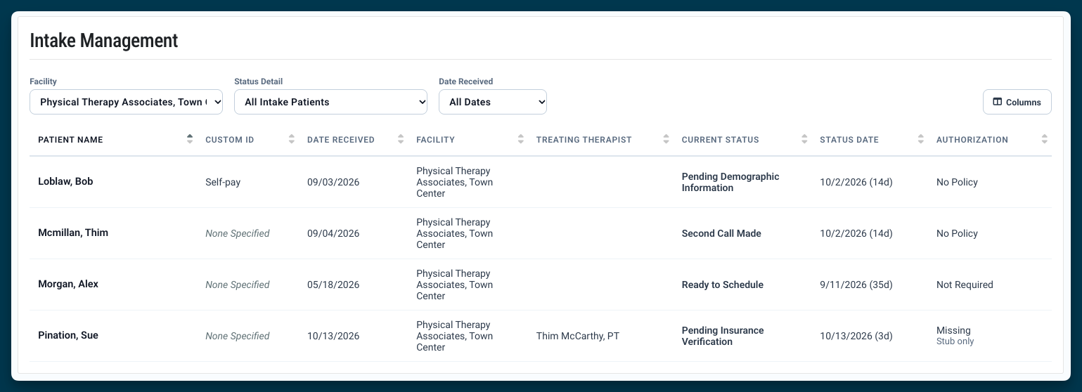This screenshot has width=1082, height=392.
Task: Click the Treating Therapist sort arrows
Action: (x=666, y=139)
